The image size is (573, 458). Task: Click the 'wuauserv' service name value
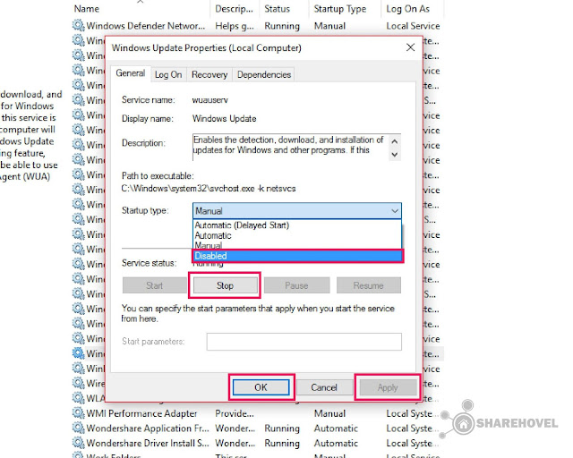[210, 99]
